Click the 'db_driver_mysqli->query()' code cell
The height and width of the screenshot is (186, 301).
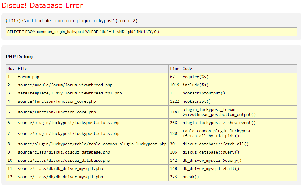tap(239, 161)
